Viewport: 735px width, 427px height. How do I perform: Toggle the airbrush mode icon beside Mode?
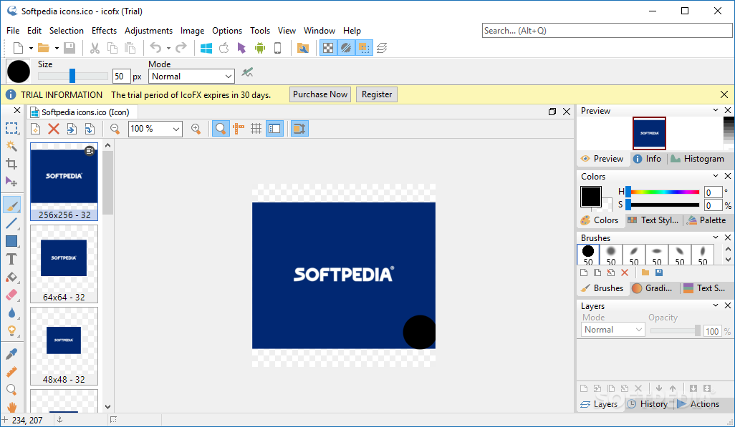pos(247,72)
